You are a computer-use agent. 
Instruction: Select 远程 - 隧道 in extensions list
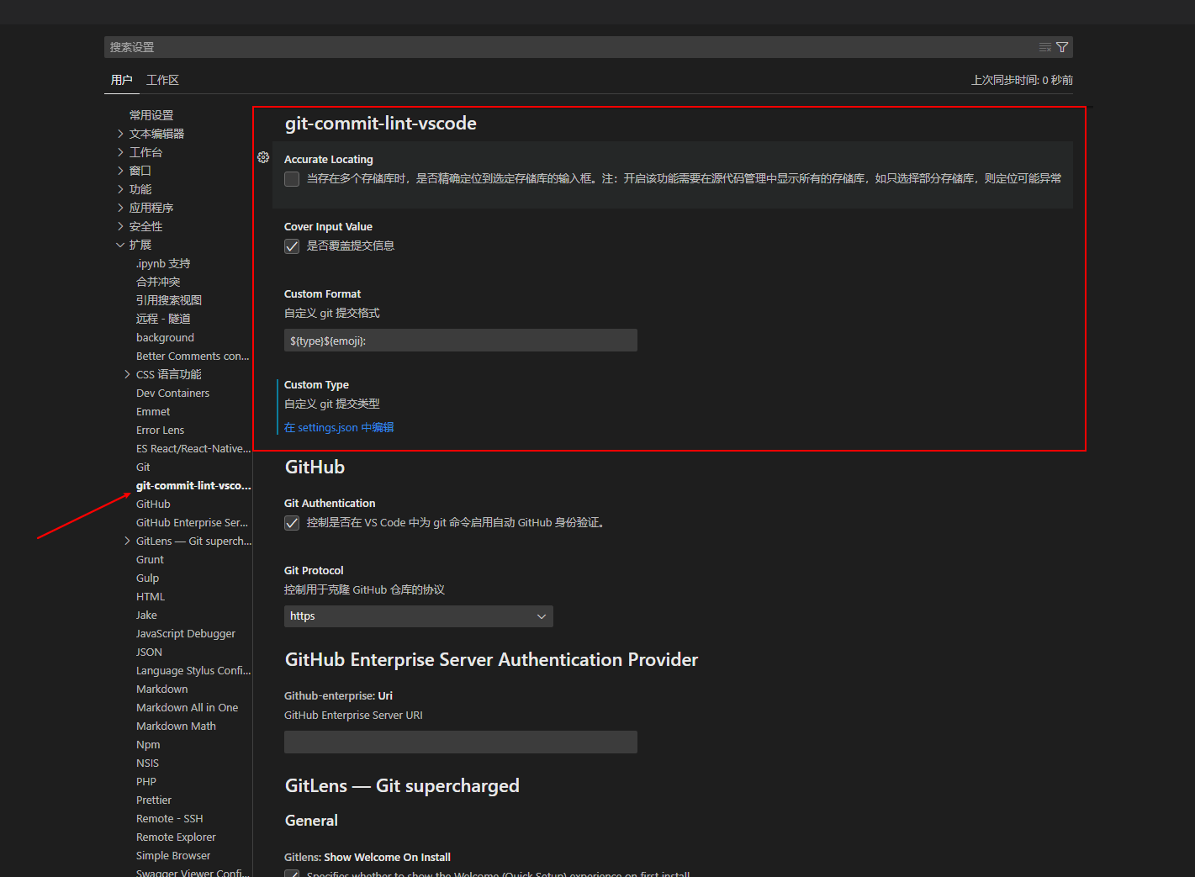(x=163, y=319)
